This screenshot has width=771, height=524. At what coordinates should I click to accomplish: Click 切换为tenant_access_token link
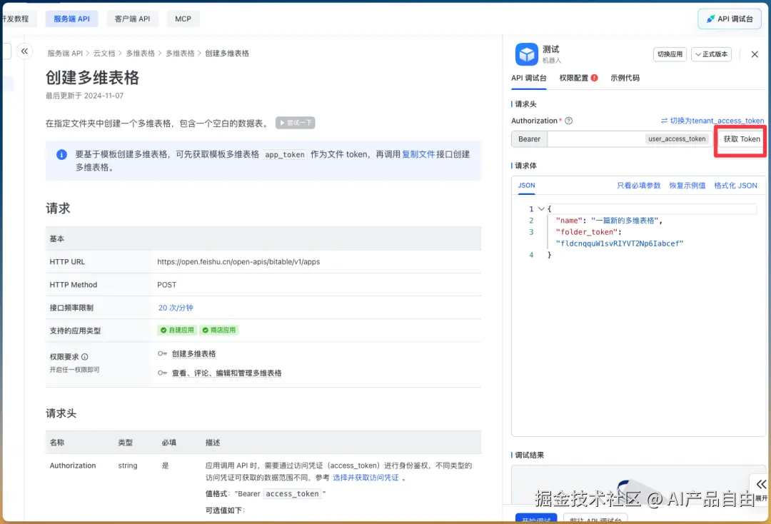(712, 121)
